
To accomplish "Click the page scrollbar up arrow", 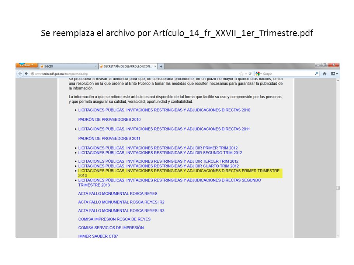I will 338,81.
